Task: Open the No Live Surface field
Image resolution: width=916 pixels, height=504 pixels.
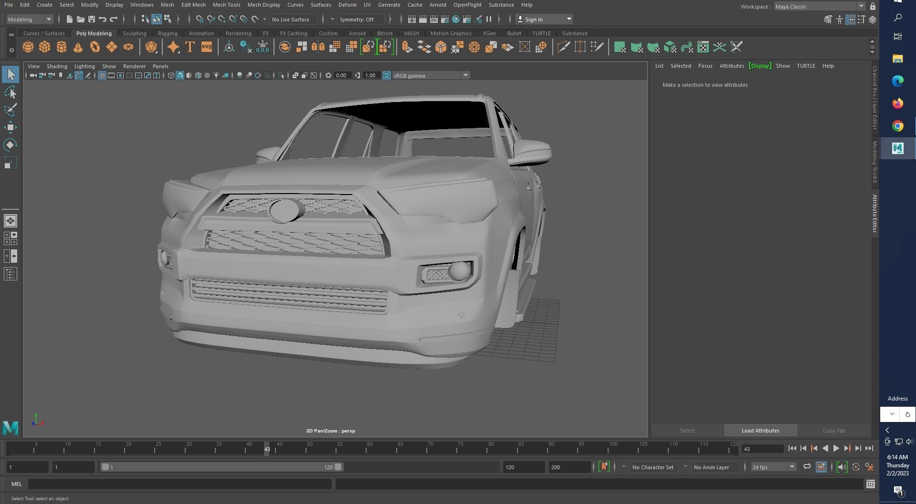Action: 293,19
